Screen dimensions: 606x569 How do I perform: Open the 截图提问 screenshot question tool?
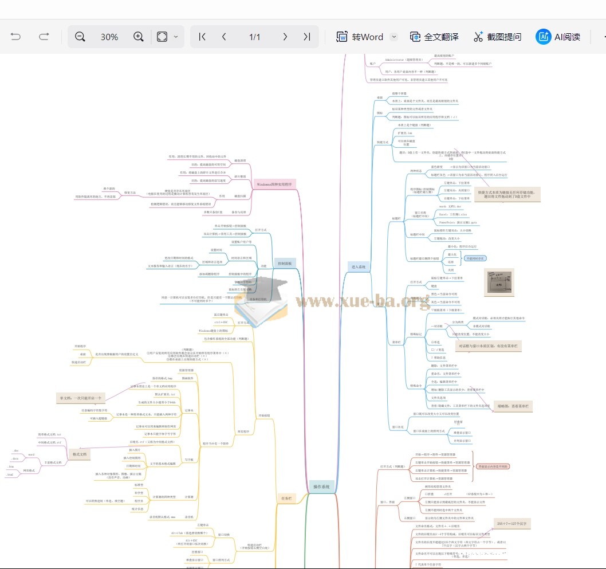[497, 37]
